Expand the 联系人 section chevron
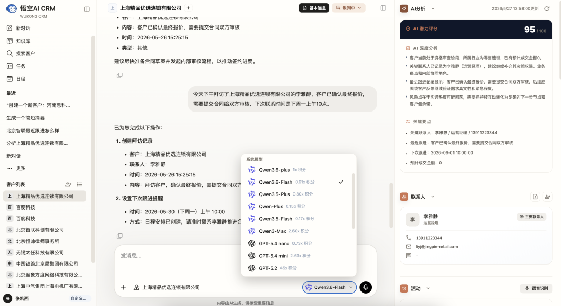The width and height of the screenshot is (561, 306). [x=433, y=197]
